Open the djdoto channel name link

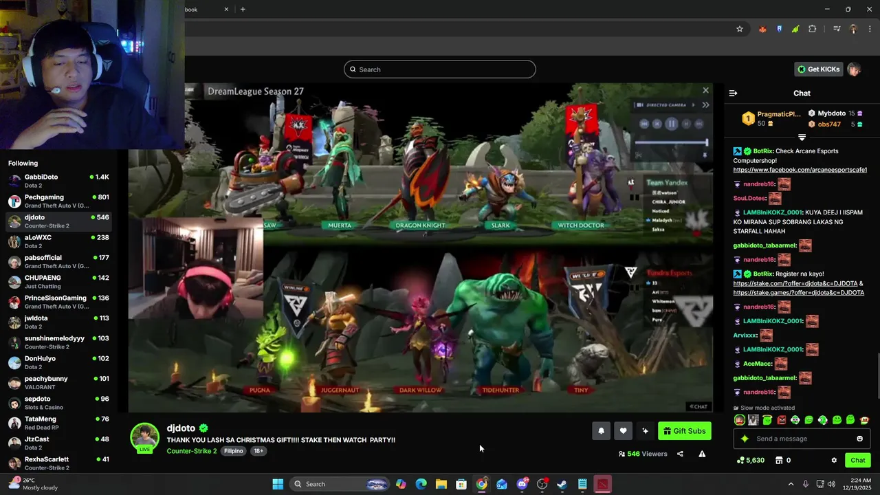[x=181, y=428]
